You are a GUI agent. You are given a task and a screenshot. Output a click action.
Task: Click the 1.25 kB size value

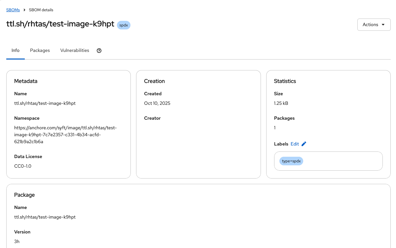pyautogui.click(x=281, y=103)
